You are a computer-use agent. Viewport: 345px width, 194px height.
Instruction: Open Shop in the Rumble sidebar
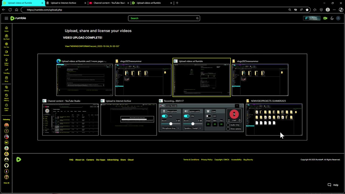click(6, 79)
